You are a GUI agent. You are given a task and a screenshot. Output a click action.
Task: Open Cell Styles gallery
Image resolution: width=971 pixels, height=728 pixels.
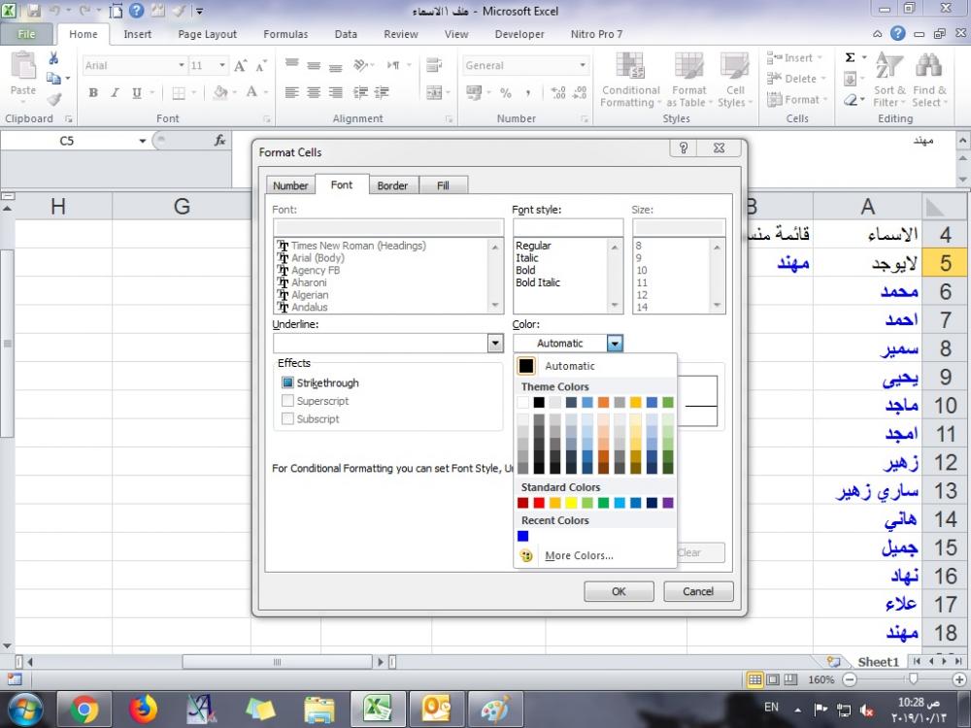pyautogui.click(x=735, y=80)
